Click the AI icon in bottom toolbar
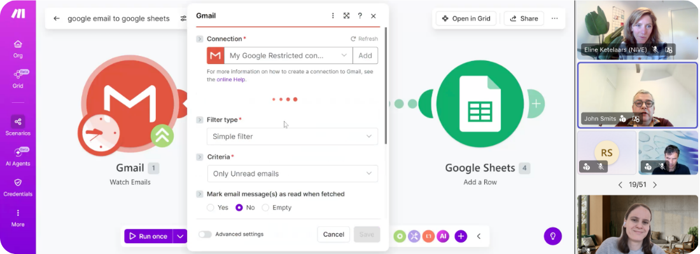 tap(443, 236)
